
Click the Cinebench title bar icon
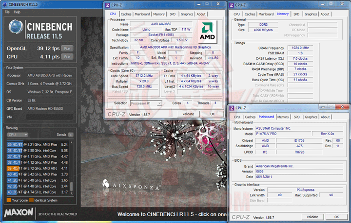tap(4, 4)
